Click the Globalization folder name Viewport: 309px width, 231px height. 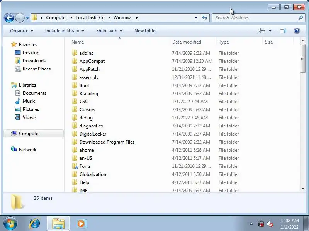click(93, 174)
